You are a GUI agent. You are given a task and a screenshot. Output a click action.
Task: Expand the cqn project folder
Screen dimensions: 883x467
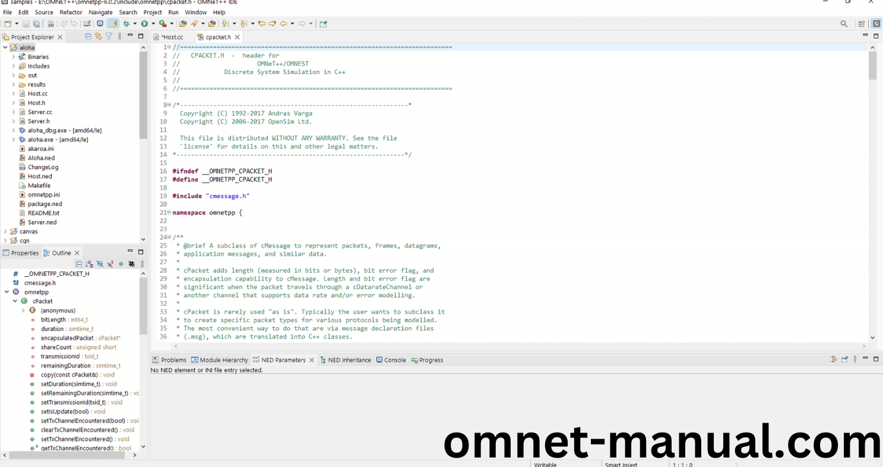pyautogui.click(x=5, y=241)
